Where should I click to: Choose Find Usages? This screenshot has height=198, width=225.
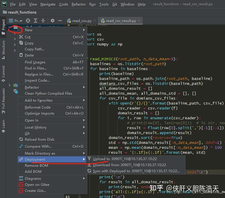[52, 62]
